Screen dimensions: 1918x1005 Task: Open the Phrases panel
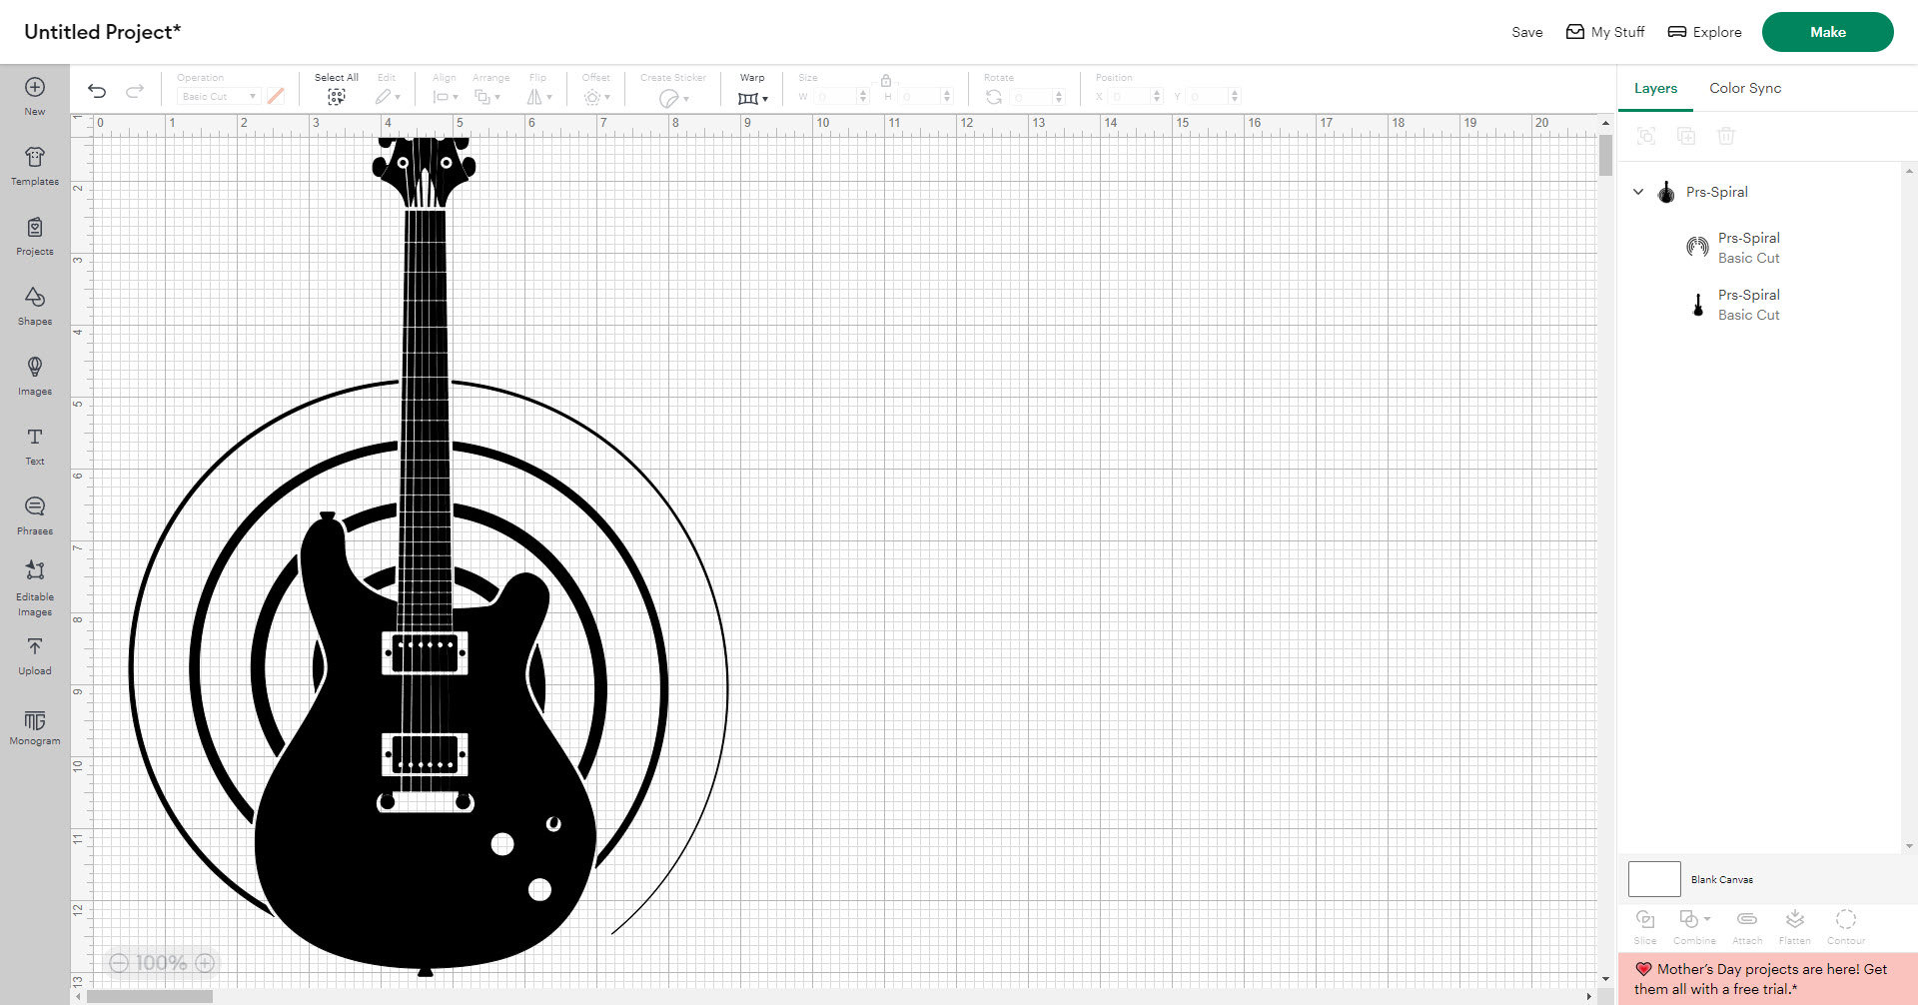point(34,512)
